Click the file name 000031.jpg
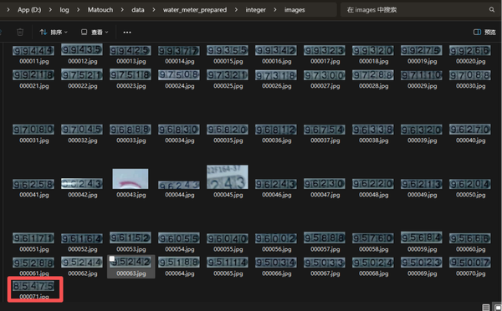The height and width of the screenshot is (311, 502). tap(34, 140)
